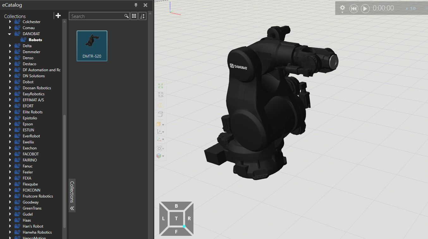Add a new collection with the plus icon

58,16
